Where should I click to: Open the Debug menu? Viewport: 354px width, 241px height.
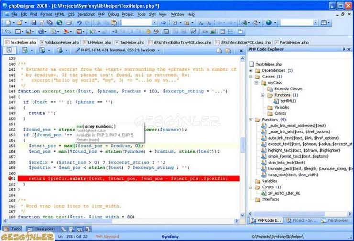click(x=113, y=14)
